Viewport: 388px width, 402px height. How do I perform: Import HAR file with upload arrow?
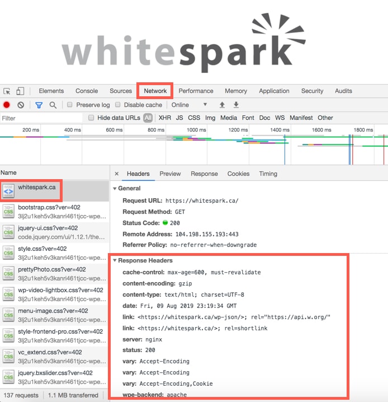coord(222,105)
